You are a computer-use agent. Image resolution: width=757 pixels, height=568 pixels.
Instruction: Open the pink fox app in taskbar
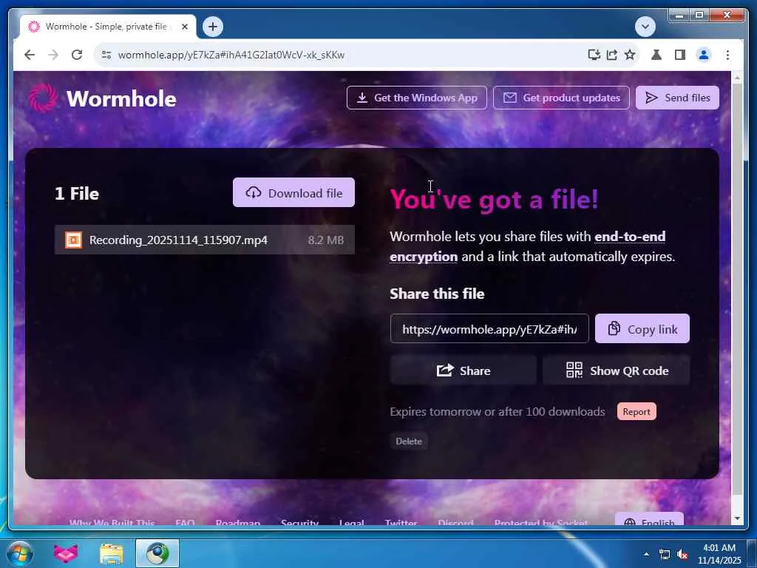tap(66, 553)
